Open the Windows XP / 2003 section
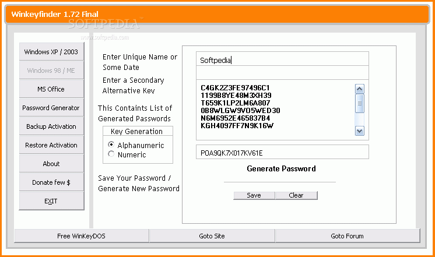435x257 pixels. (51, 51)
